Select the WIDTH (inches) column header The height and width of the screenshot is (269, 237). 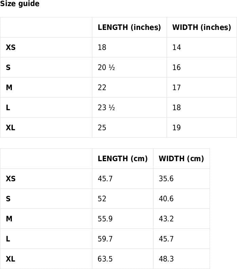pos(201,27)
